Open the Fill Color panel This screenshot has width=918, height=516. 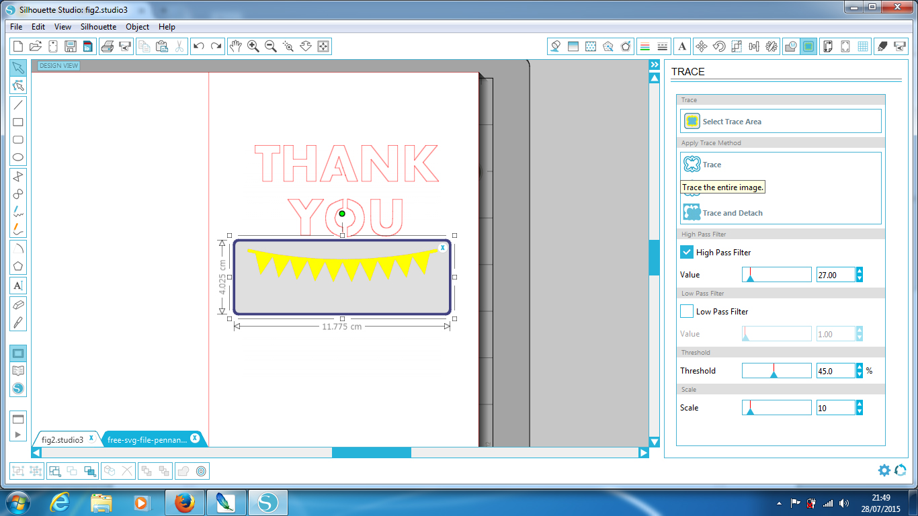click(x=555, y=46)
